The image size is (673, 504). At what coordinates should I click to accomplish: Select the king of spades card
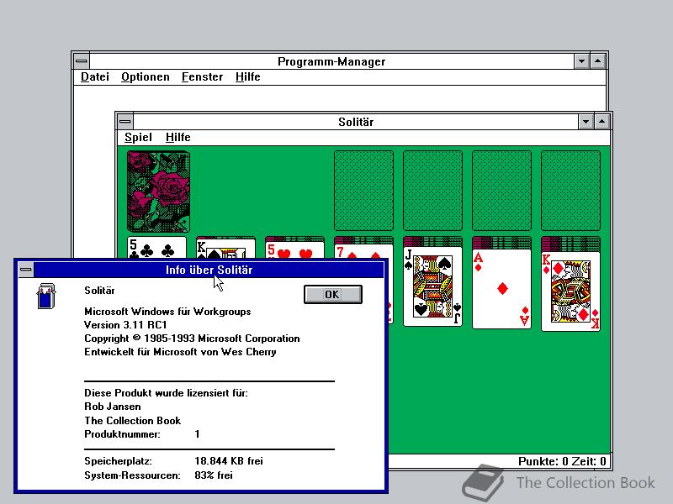pyautogui.click(x=225, y=249)
